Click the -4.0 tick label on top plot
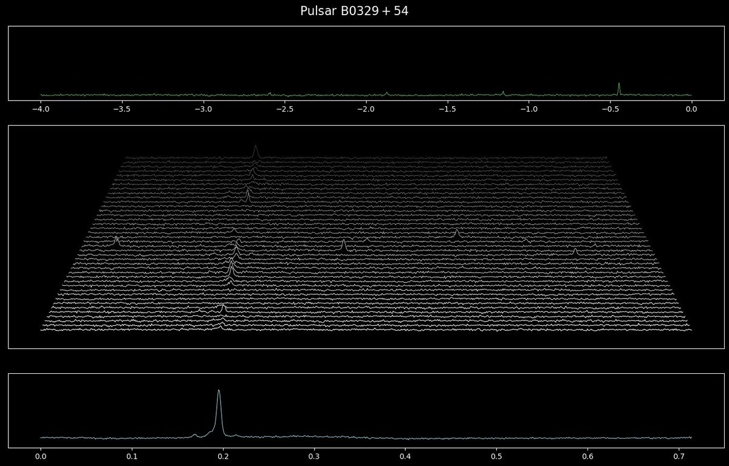This screenshot has width=729, height=466. [40, 109]
